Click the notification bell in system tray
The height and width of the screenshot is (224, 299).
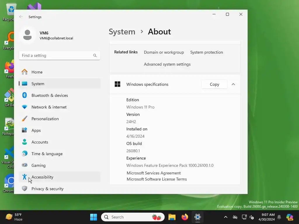[279, 217]
